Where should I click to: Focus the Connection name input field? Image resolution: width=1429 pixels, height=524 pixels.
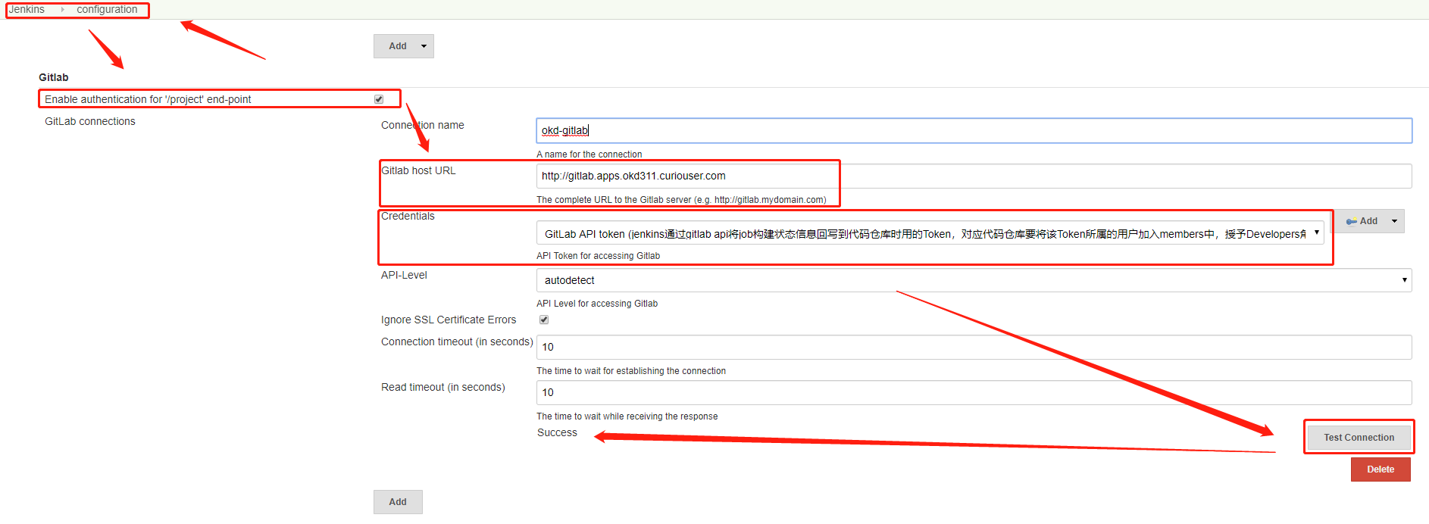tap(974, 130)
